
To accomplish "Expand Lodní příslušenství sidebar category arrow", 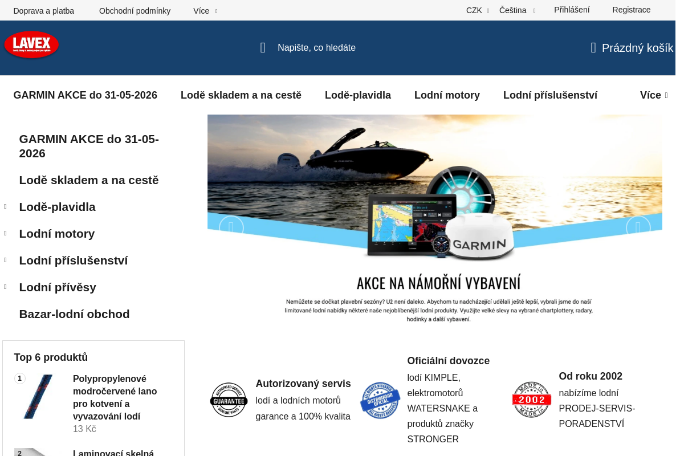I will pos(5,260).
